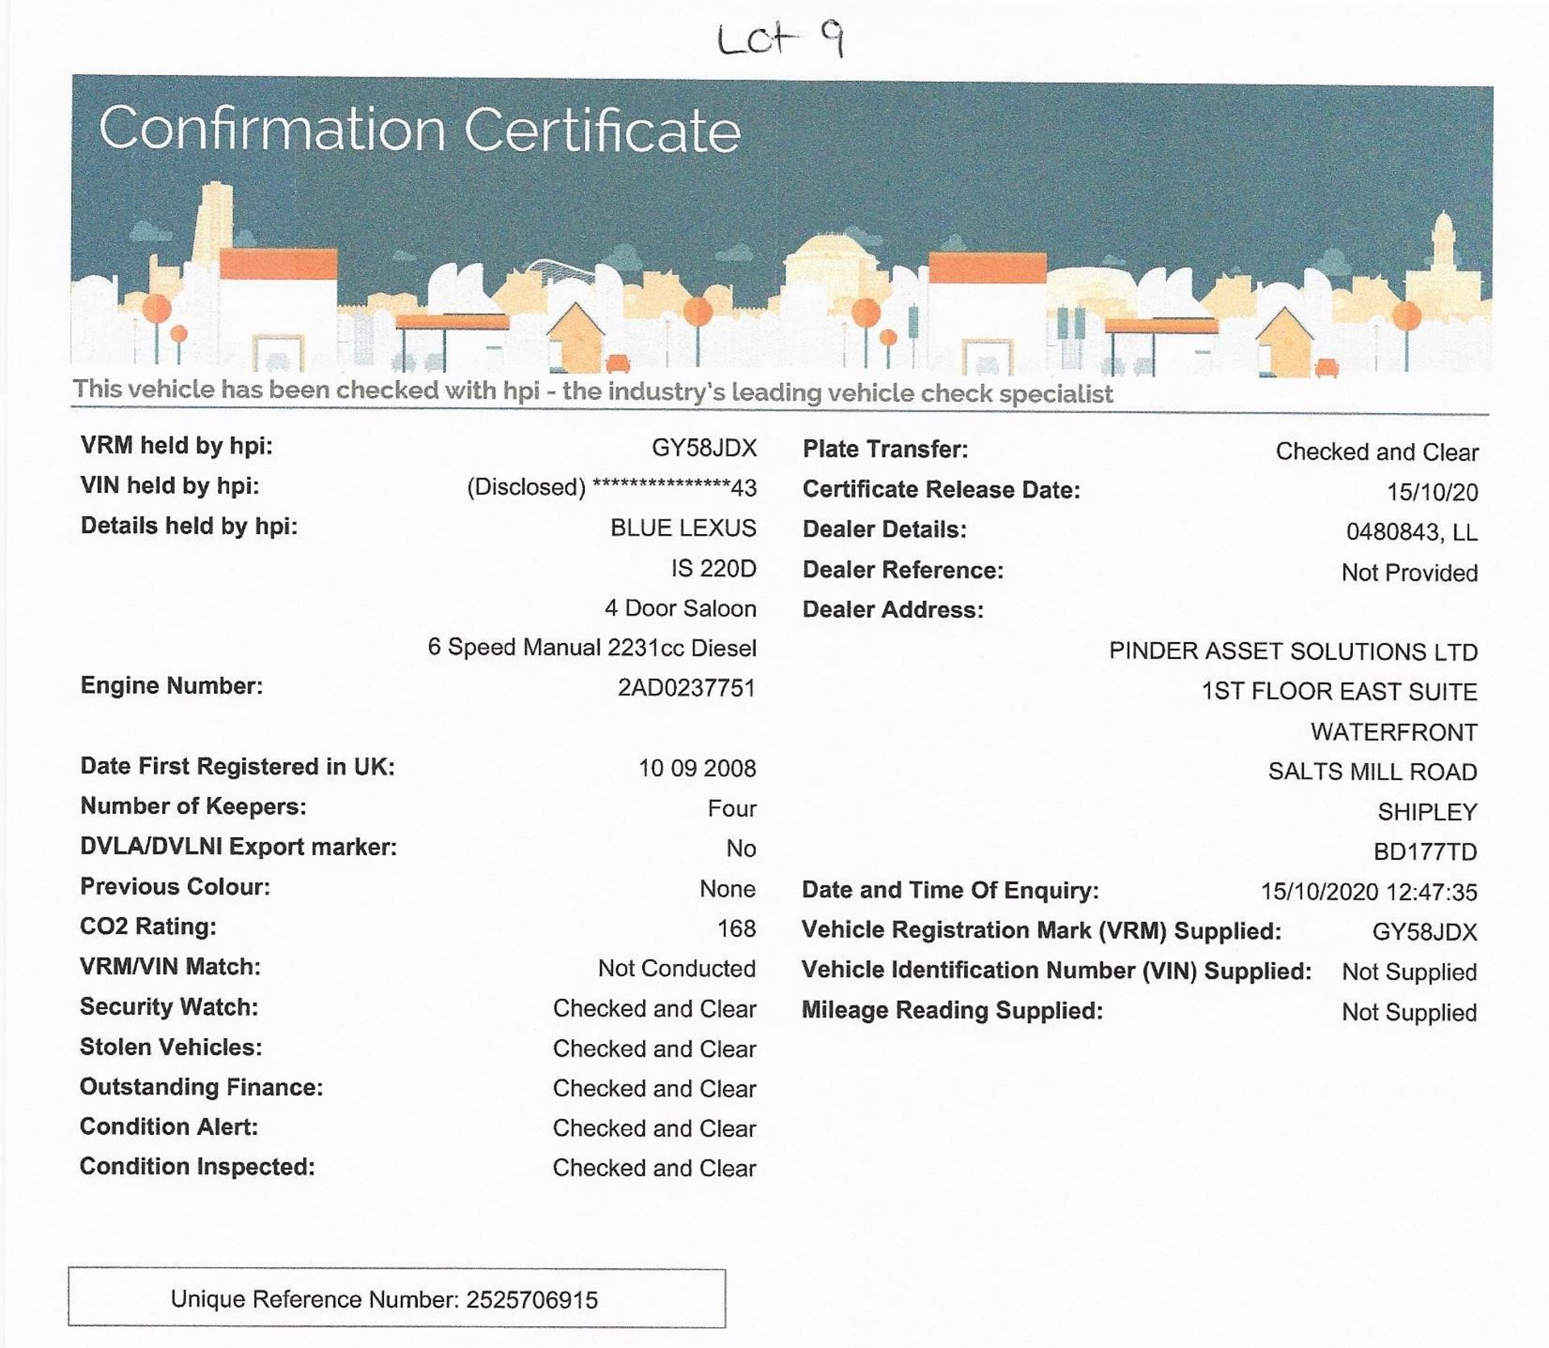Click the registration date '10 09 2008'
1549x1348 pixels.
click(697, 768)
